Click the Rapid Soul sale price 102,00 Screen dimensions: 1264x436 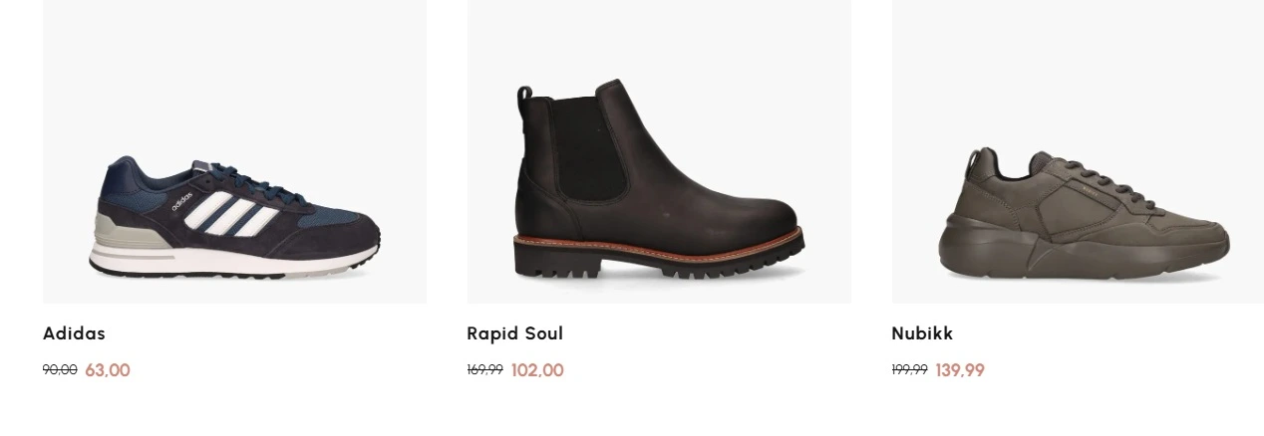pyautogui.click(x=537, y=370)
